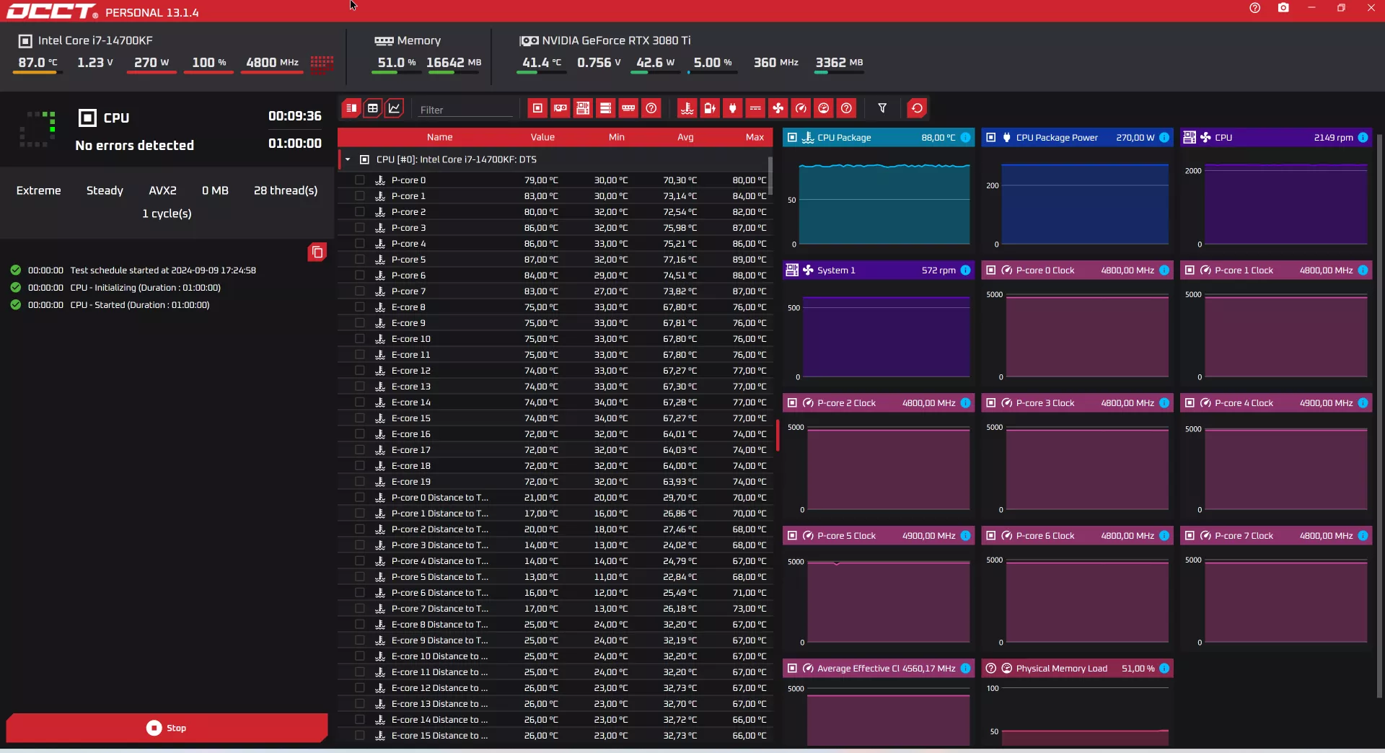Image resolution: width=1385 pixels, height=753 pixels.
Task: Click the Memory summary header
Action: tap(408, 40)
